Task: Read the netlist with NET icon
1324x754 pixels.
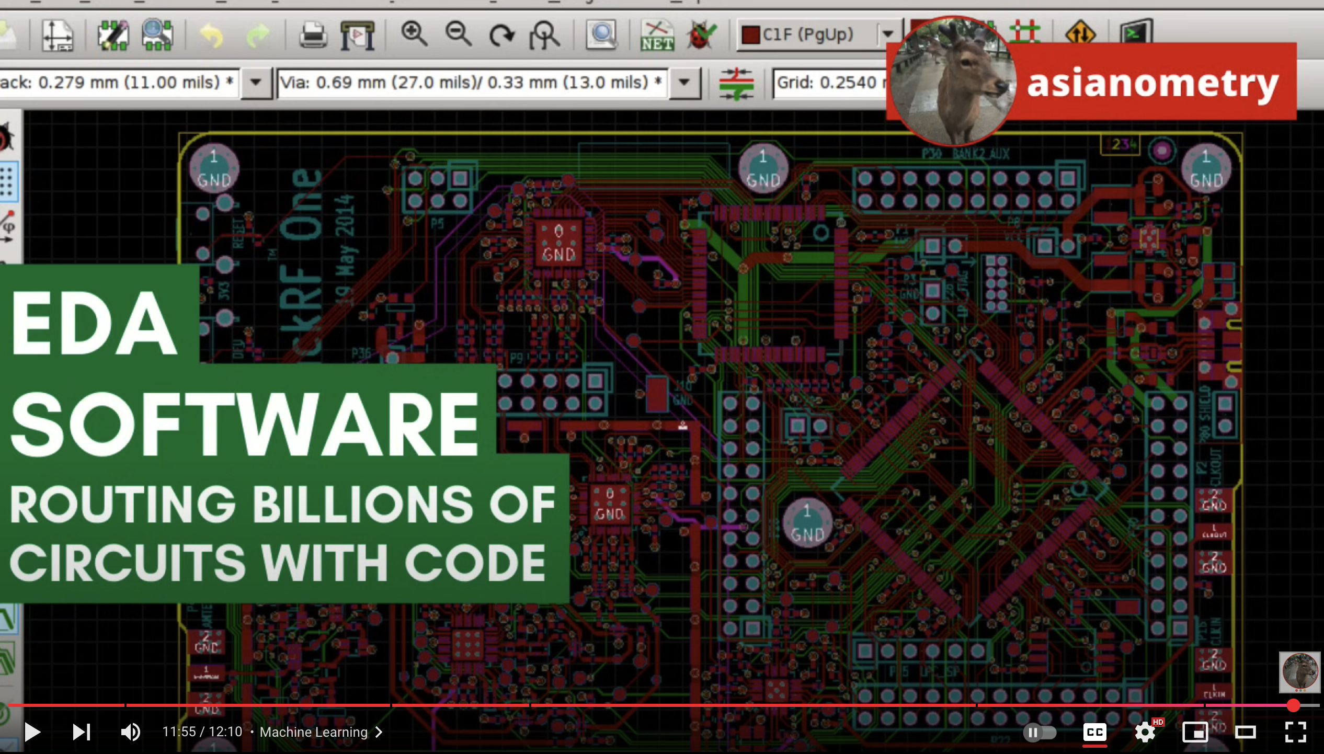Action: click(x=657, y=35)
